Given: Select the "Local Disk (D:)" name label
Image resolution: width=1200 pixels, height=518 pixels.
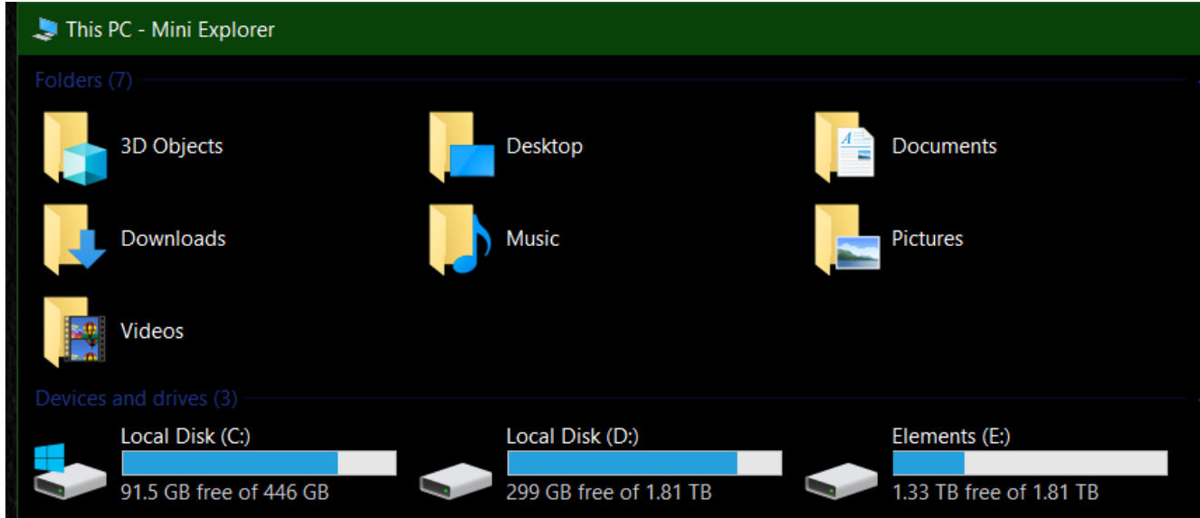Looking at the screenshot, I should [x=573, y=437].
